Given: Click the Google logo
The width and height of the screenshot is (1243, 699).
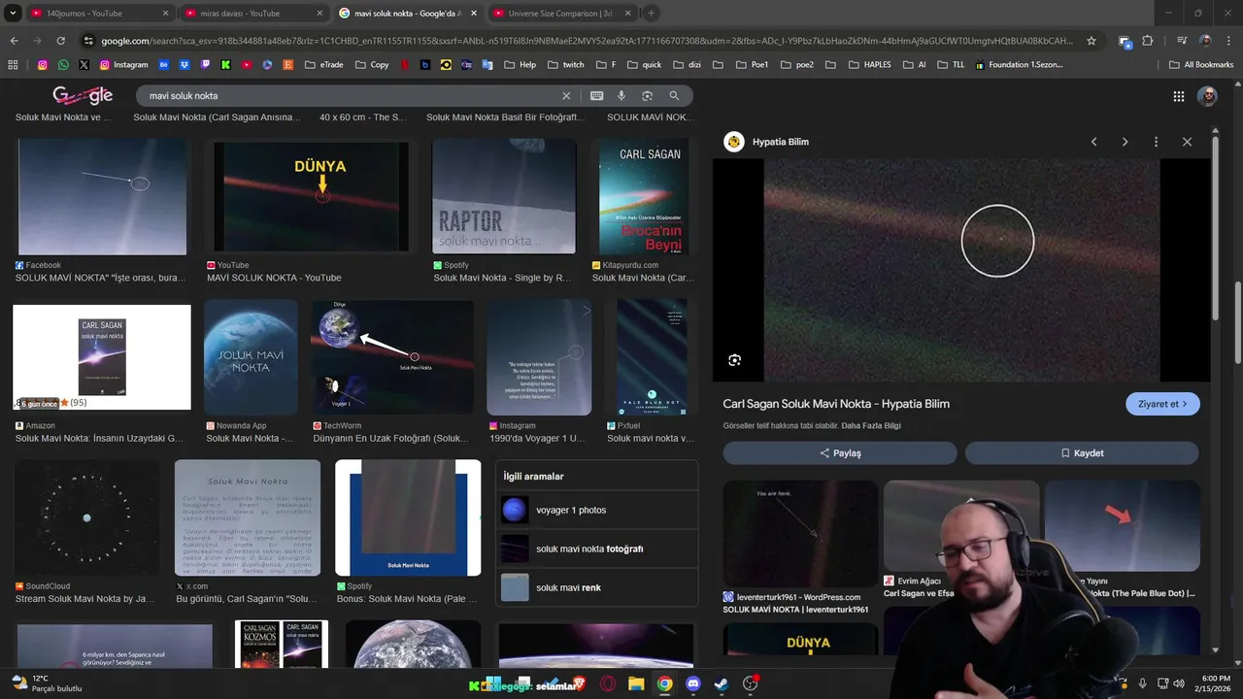Looking at the screenshot, I should (83, 95).
